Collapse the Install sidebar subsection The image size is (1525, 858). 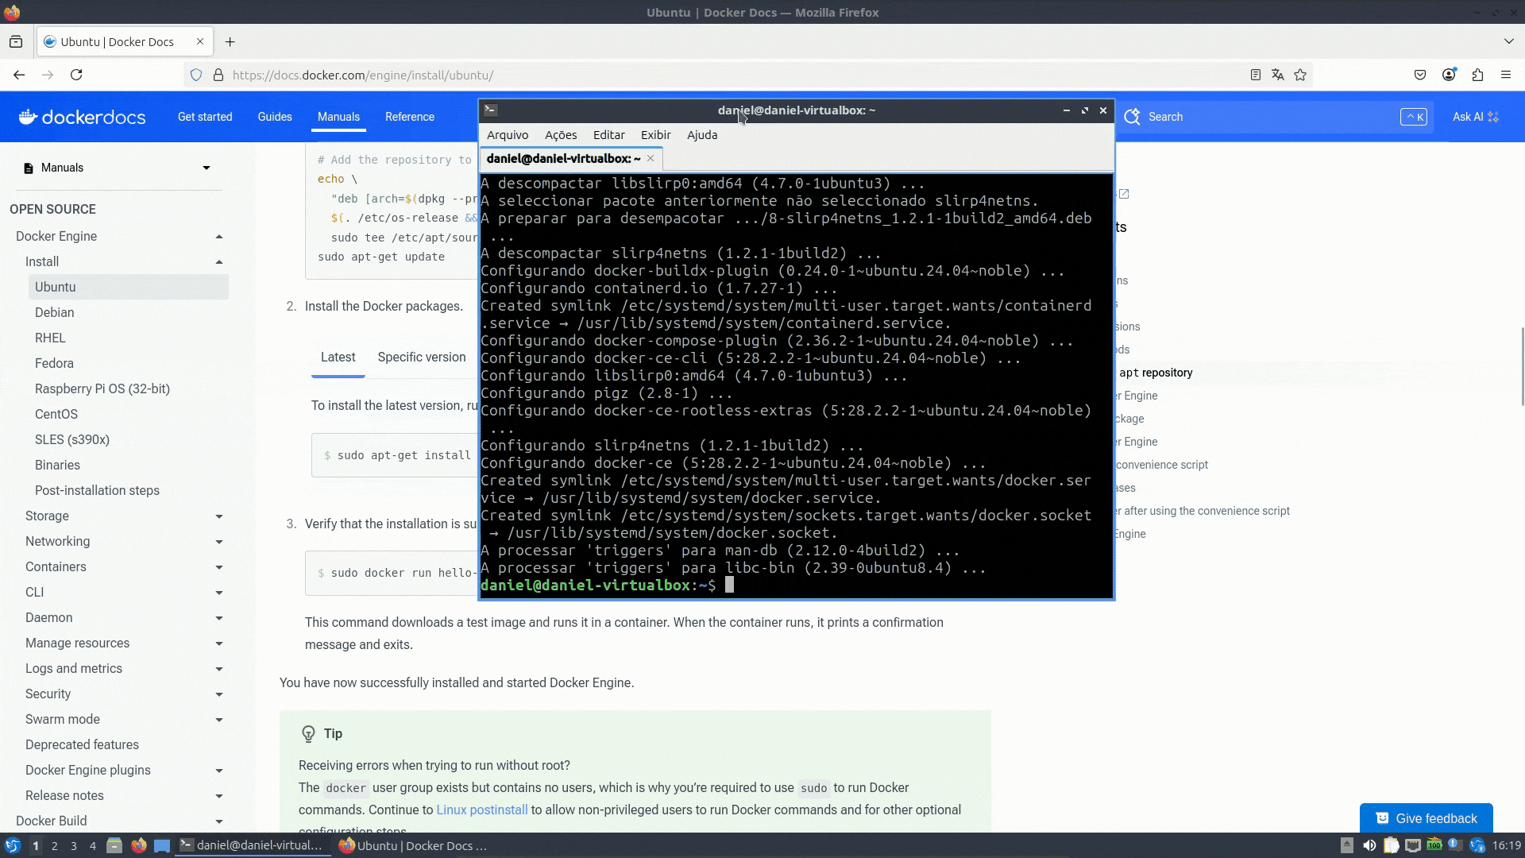point(219,262)
